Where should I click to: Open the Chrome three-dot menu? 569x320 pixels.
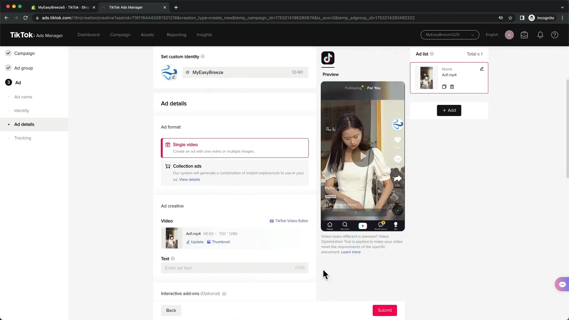click(562, 18)
